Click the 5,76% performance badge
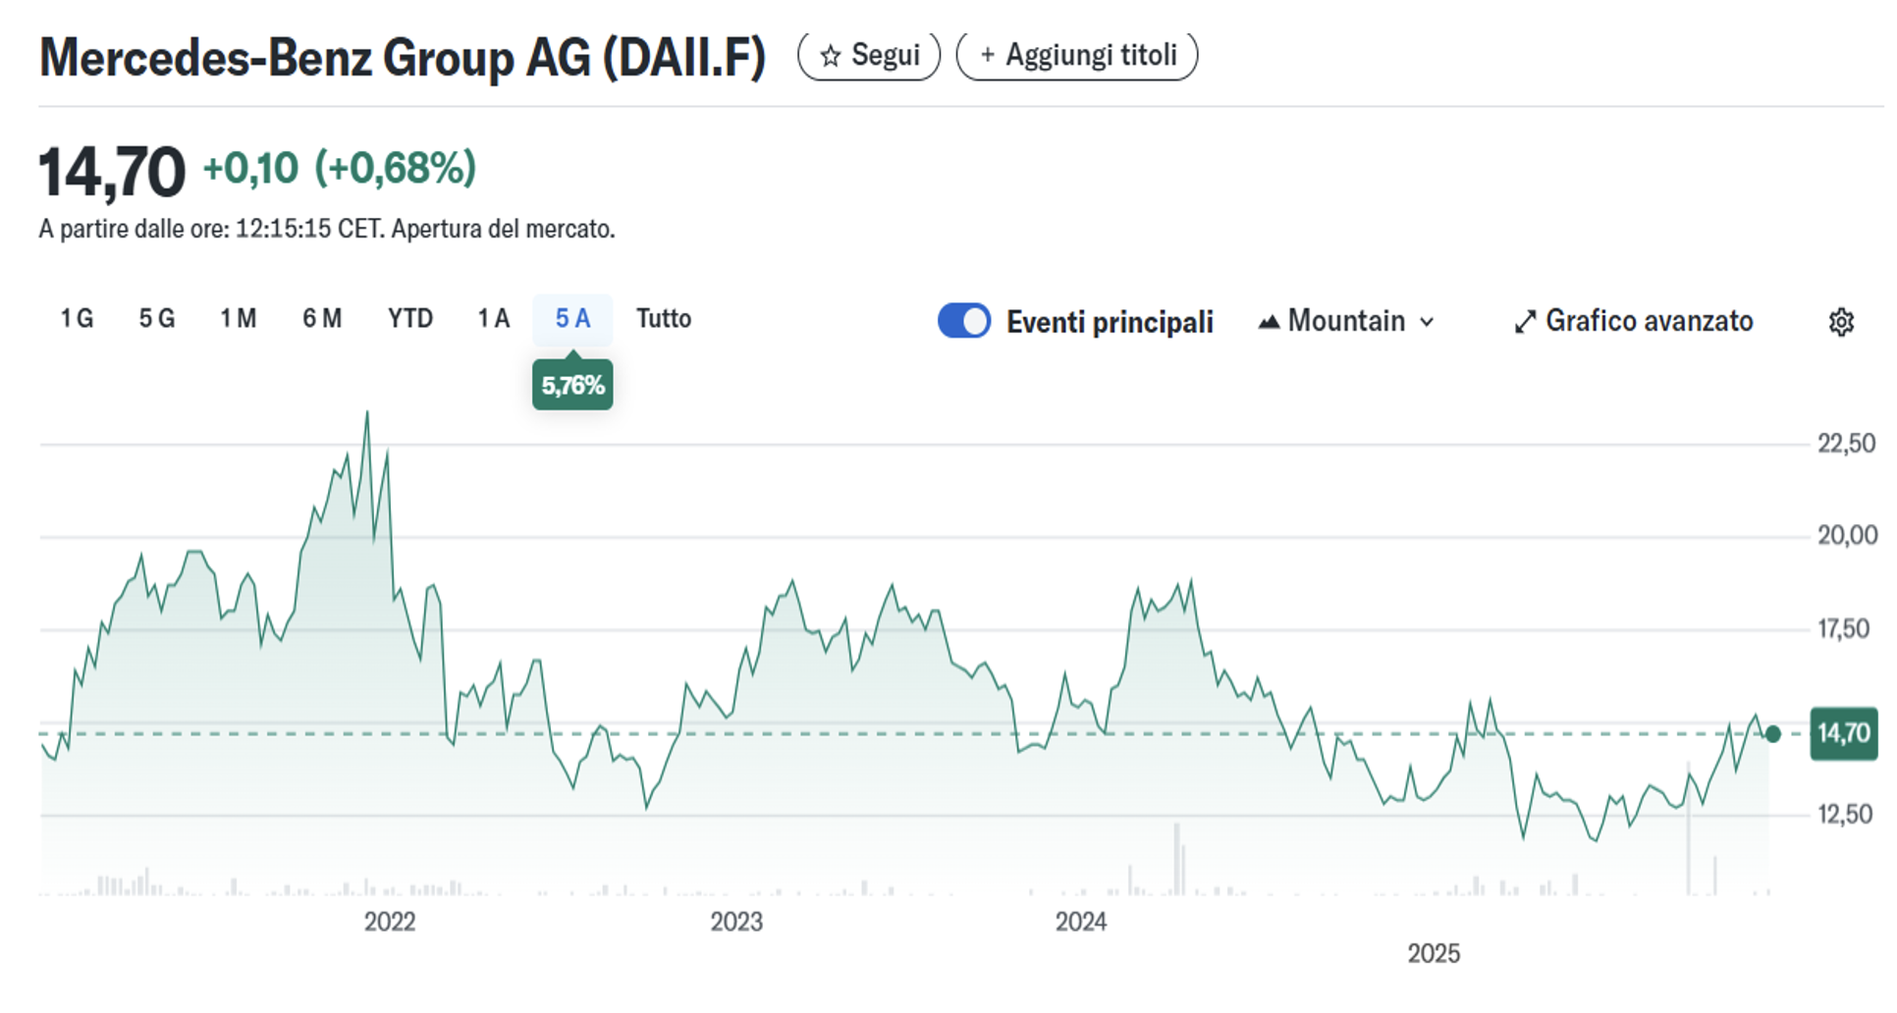The image size is (1897, 1013). click(572, 386)
